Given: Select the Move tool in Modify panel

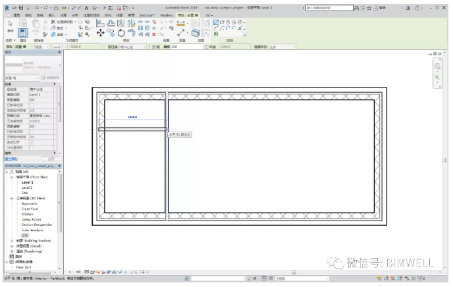Looking at the screenshot, I should click(100, 32).
